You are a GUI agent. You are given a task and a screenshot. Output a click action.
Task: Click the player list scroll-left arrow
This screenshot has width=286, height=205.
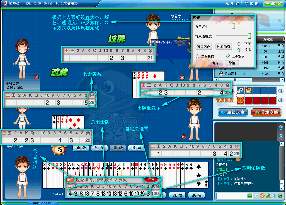(x=217, y=80)
